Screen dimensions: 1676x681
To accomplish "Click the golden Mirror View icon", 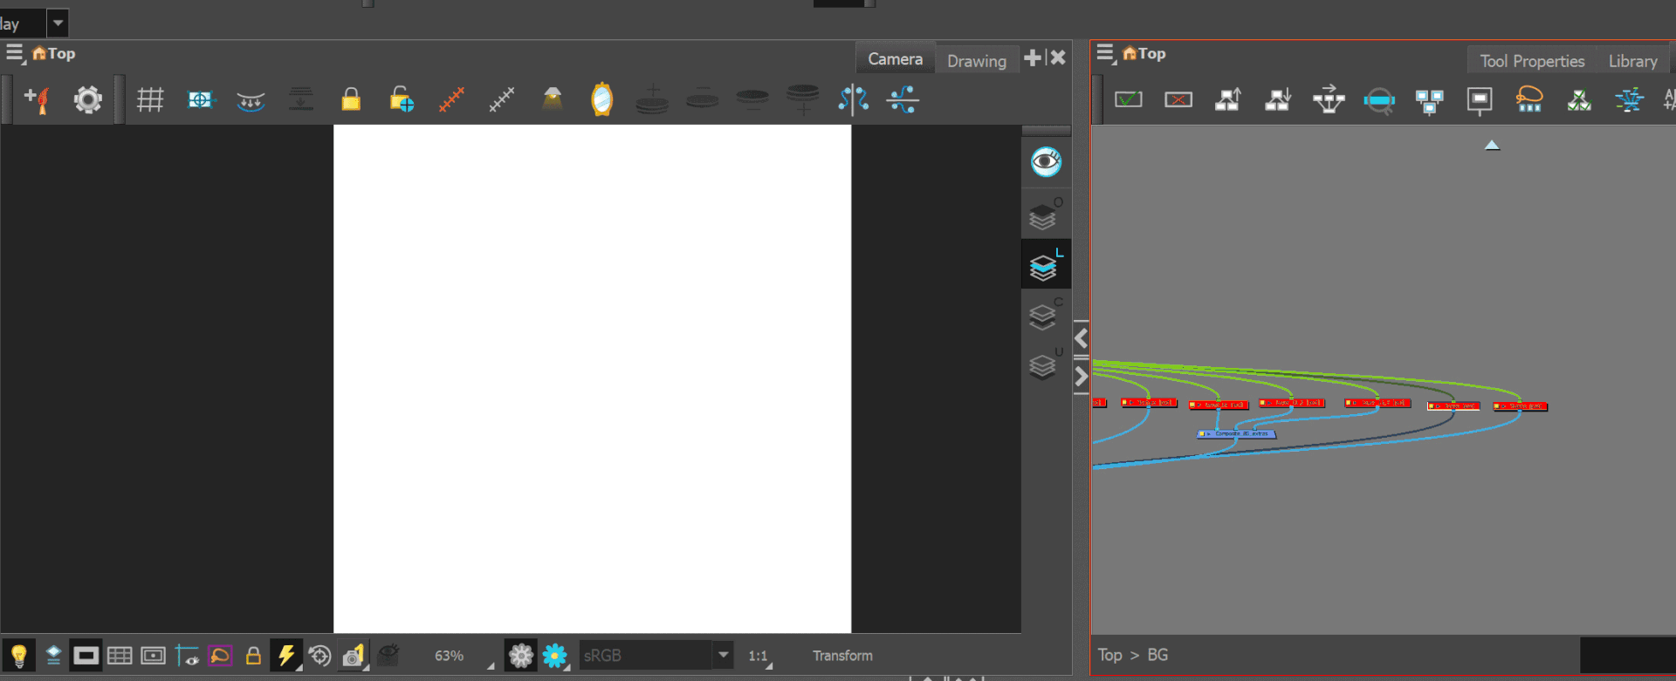I will click(601, 99).
